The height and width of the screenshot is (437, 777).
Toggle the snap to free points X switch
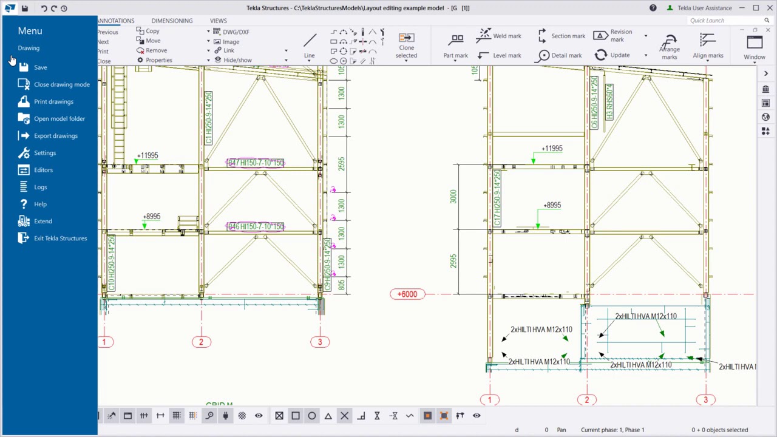(344, 416)
